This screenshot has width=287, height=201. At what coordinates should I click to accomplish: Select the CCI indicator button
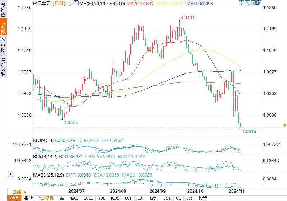coord(128,198)
